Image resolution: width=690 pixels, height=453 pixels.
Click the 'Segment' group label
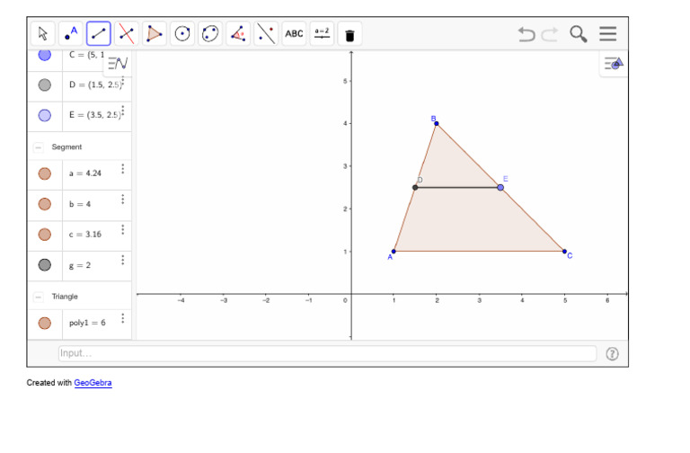[66, 147]
